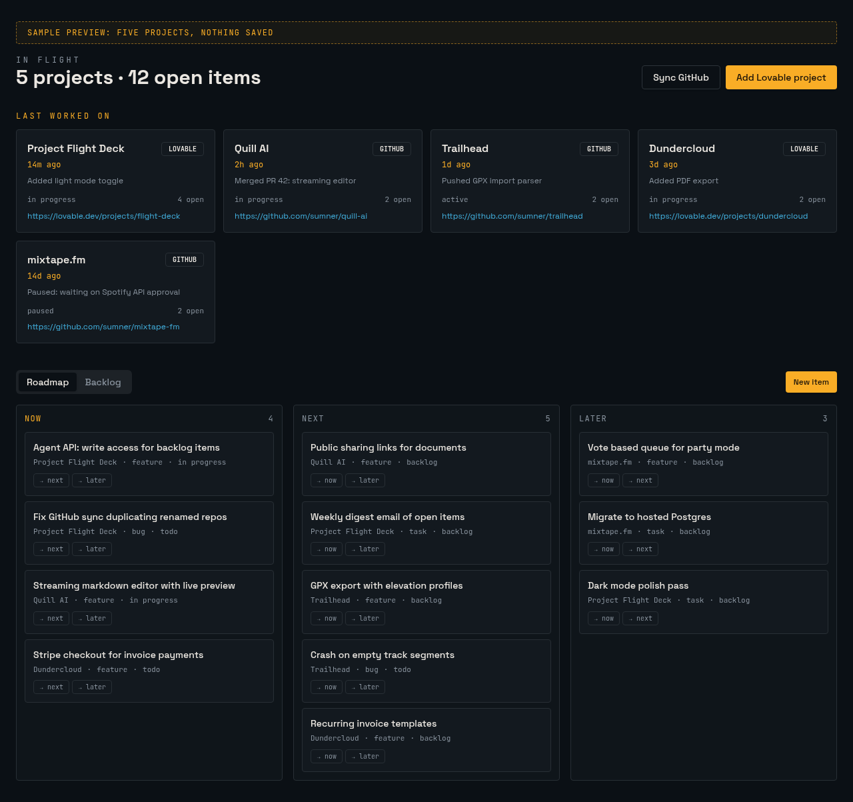The image size is (853, 802).
Task: Click the LOVABLE badge on Dundercloud card
Action: pyautogui.click(x=804, y=149)
